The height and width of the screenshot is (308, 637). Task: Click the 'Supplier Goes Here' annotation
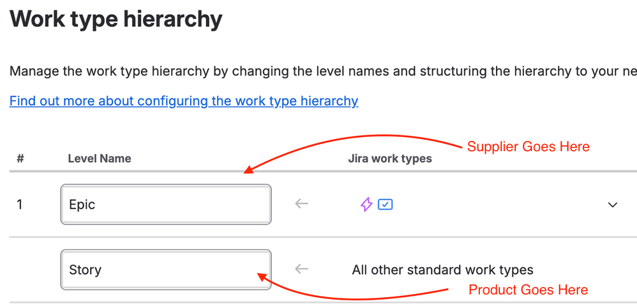(528, 146)
